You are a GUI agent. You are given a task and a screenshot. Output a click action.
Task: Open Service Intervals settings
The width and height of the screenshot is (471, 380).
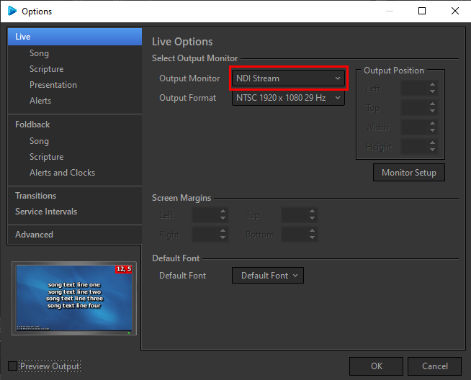point(46,212)
